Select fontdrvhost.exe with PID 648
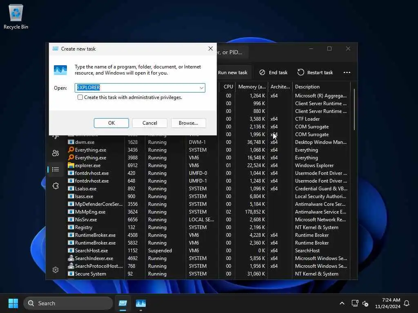 click(208, 181)
